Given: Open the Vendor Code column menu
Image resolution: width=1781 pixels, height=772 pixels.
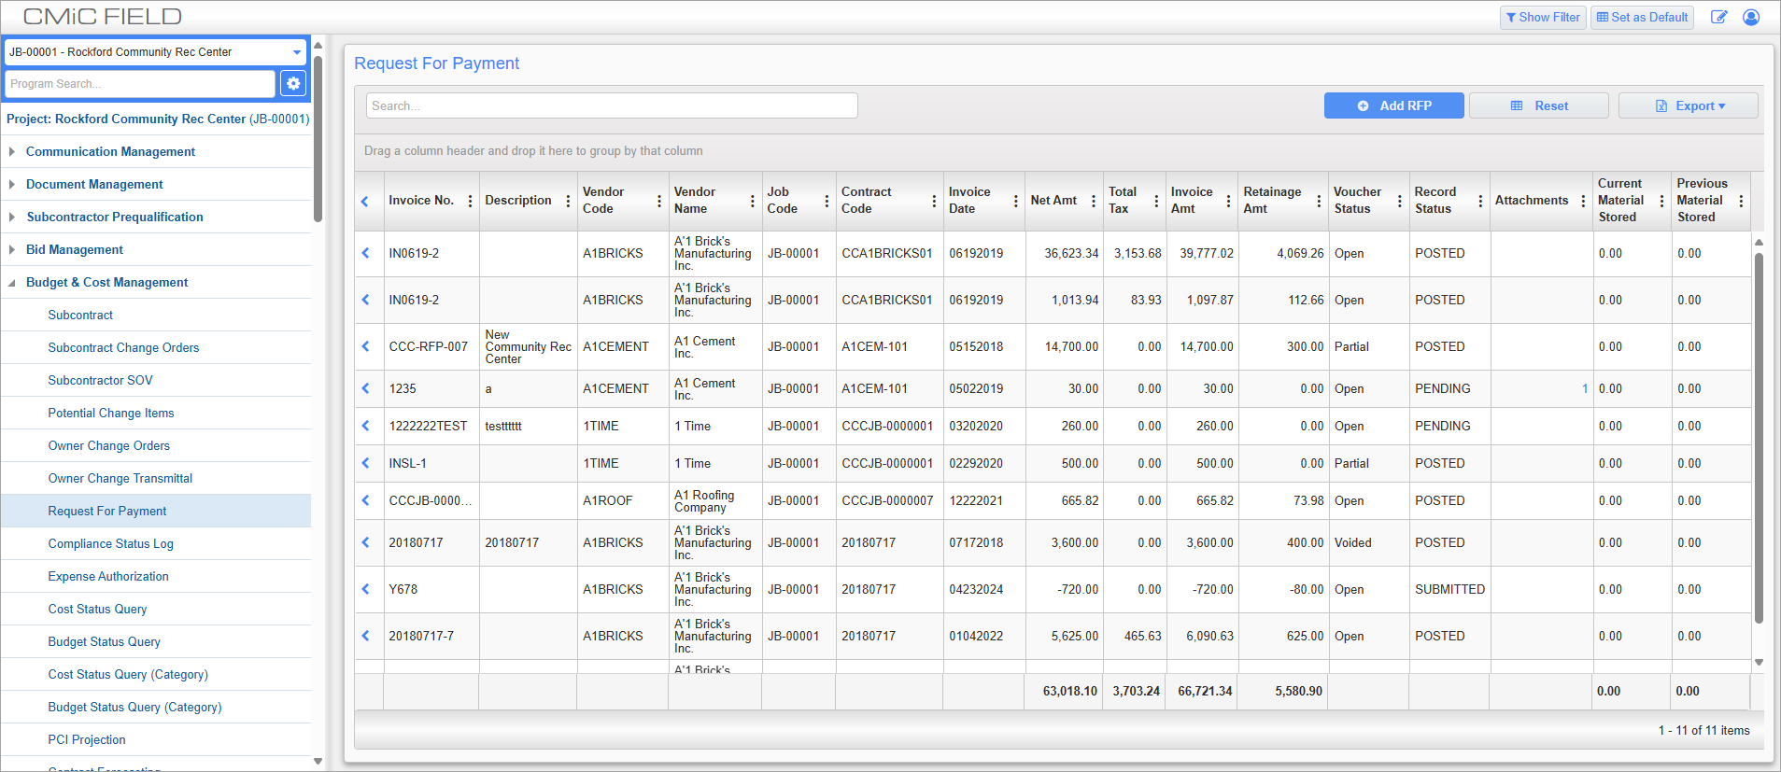Looking at the screenshot, I should point(659,201).
